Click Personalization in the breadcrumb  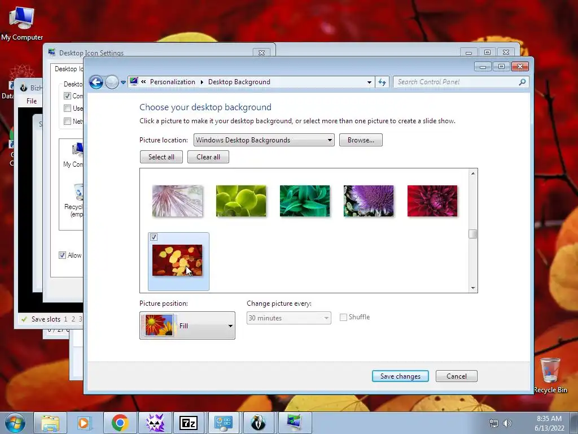[x=173, y=82]
